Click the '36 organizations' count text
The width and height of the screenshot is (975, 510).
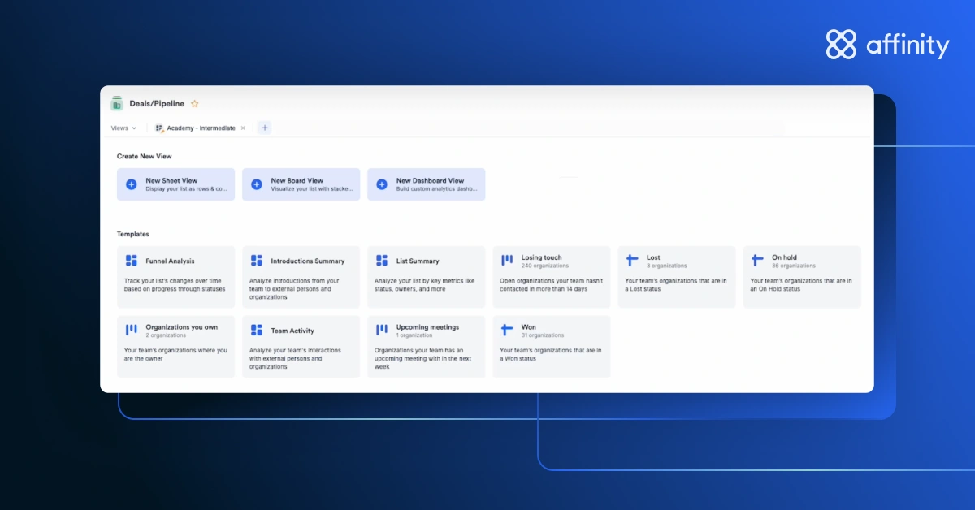click(x=794, y=266)
